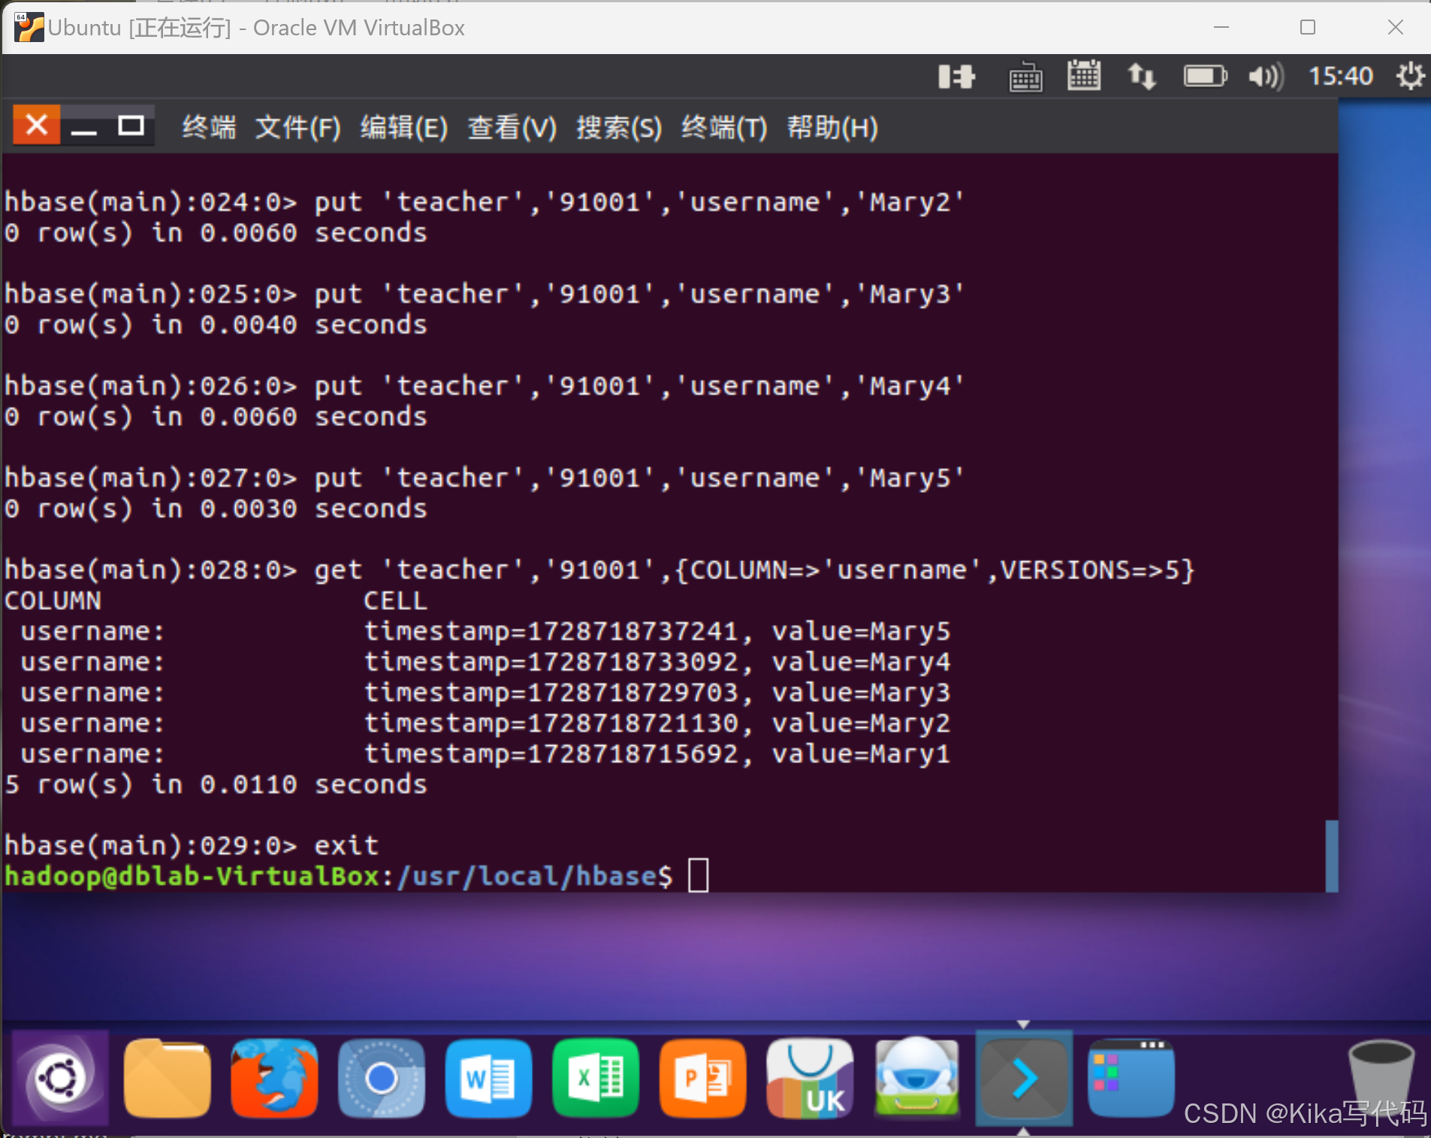The width and height of the screenshot is (1431, 1138).
Task: Open the Youker assistant robot icon
Action: (x=917, y=1078)
